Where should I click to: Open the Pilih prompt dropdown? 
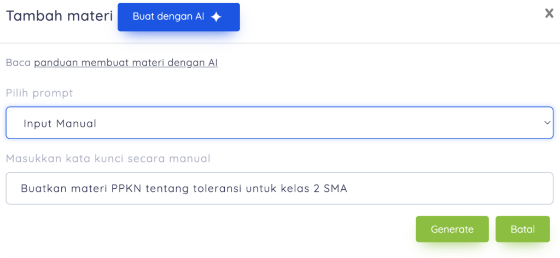tap(279, 123)
